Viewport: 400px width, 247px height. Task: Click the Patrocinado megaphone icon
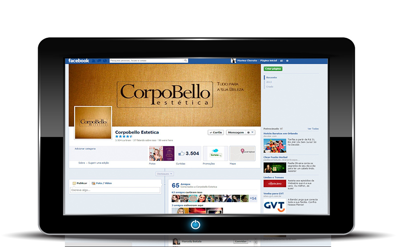coord(281,129)
